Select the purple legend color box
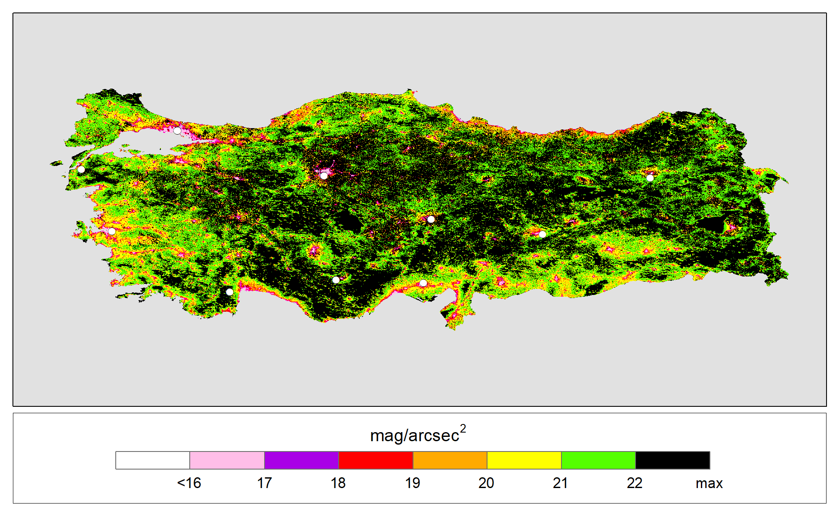The width and height of the screenshot is (839, 516). (x=301, y=460)
